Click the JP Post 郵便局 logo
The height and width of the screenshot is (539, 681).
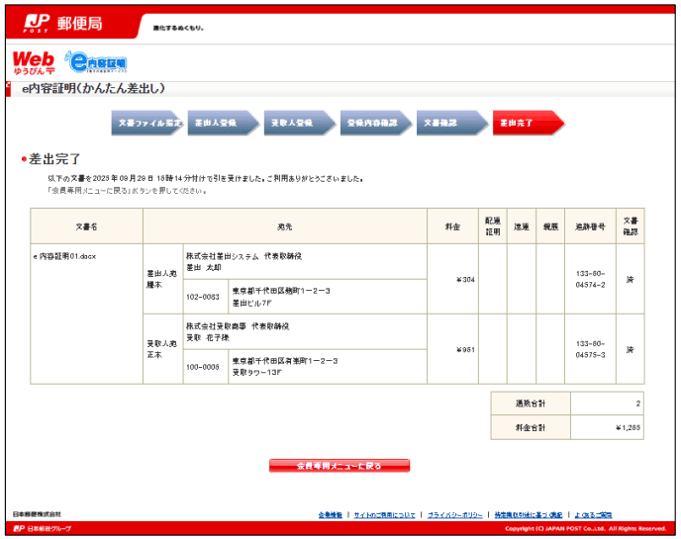[63, 24]
